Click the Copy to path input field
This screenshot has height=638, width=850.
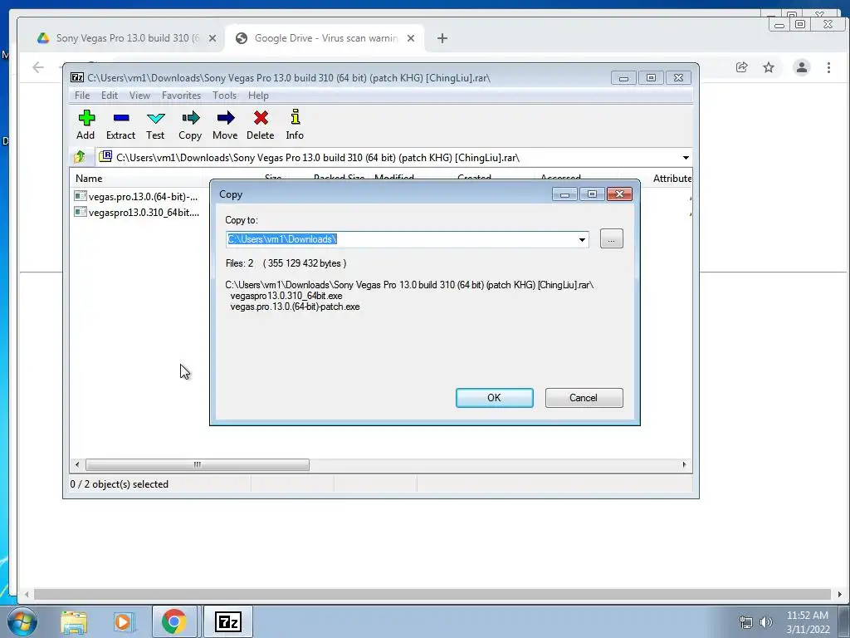tap(401, 239)
